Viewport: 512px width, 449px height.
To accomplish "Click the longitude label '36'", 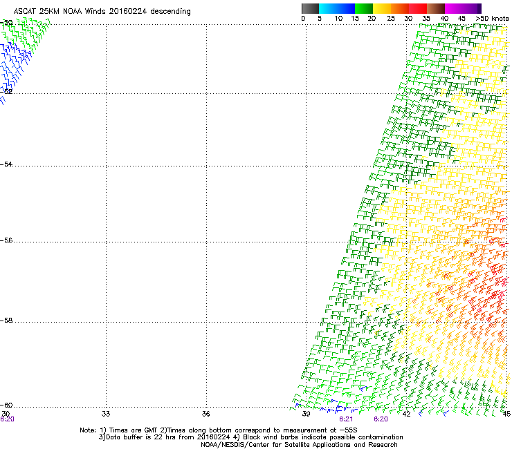I will point(205,414).
